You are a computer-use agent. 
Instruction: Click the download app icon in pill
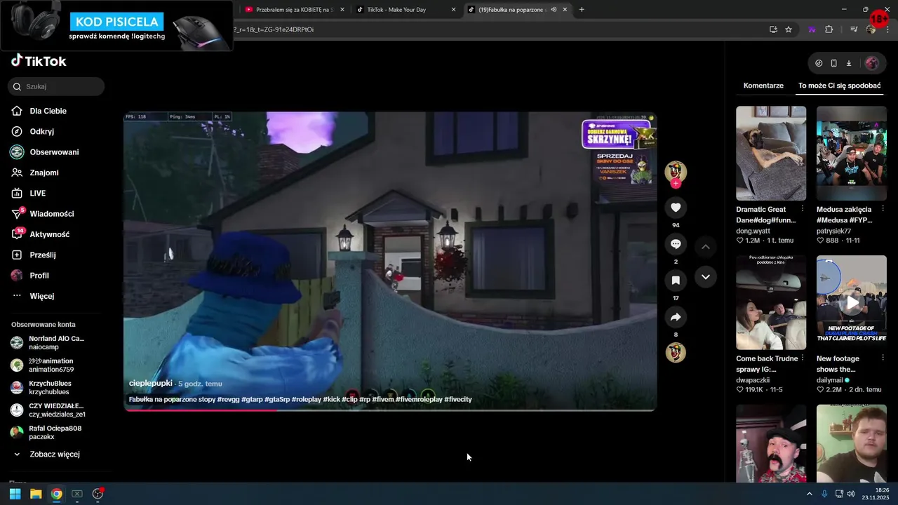[849, 63]
